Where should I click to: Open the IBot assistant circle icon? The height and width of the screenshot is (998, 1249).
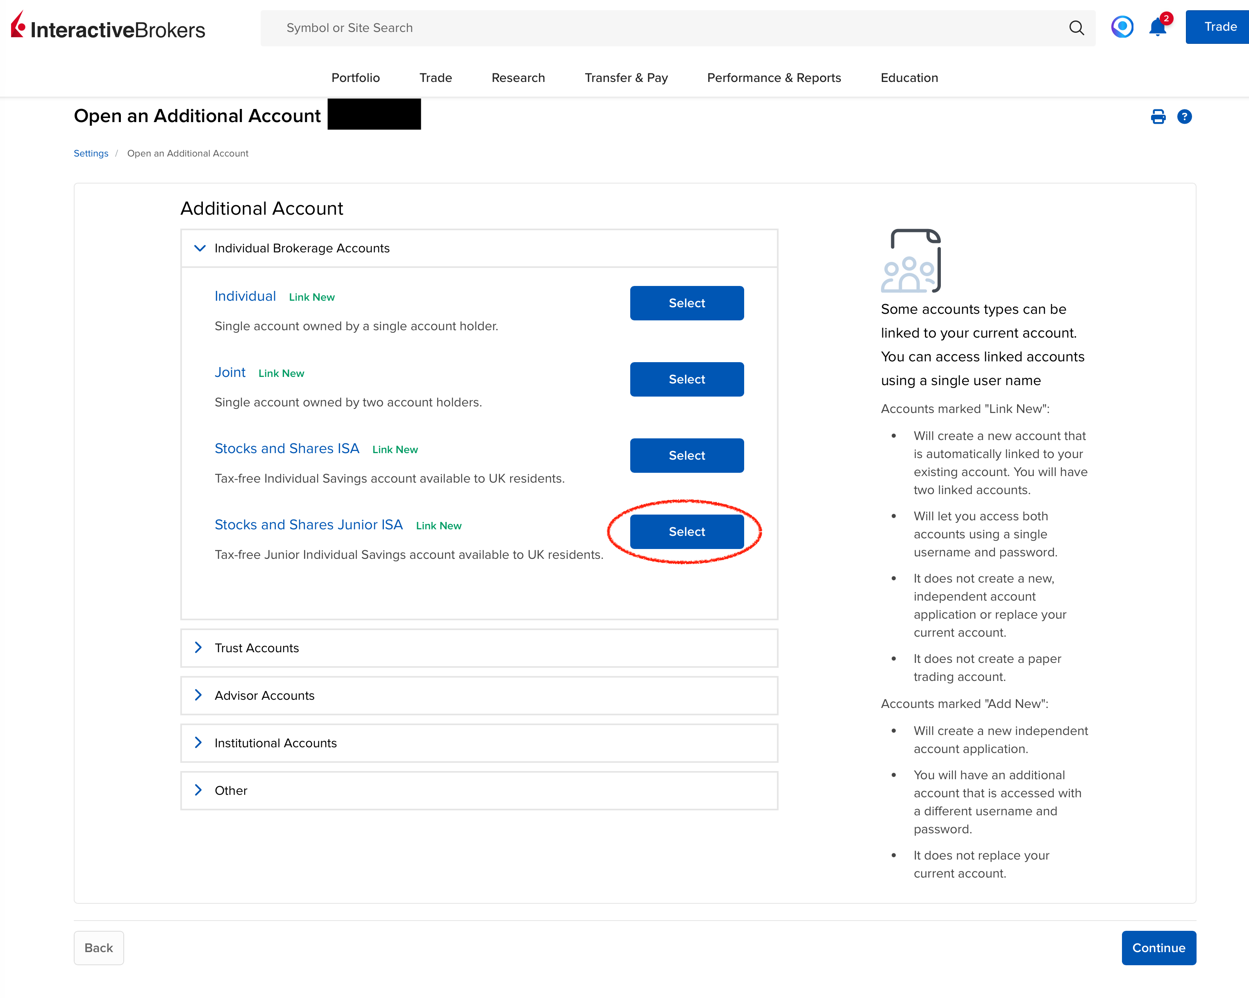1122,27
